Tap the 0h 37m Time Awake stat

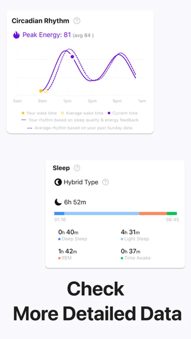(x=130, y=252)
